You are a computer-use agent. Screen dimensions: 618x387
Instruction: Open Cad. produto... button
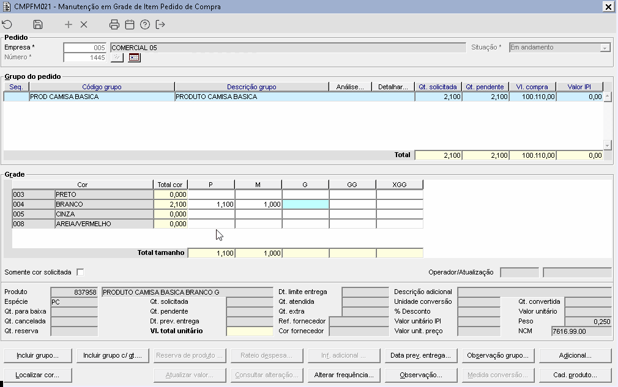575,375
